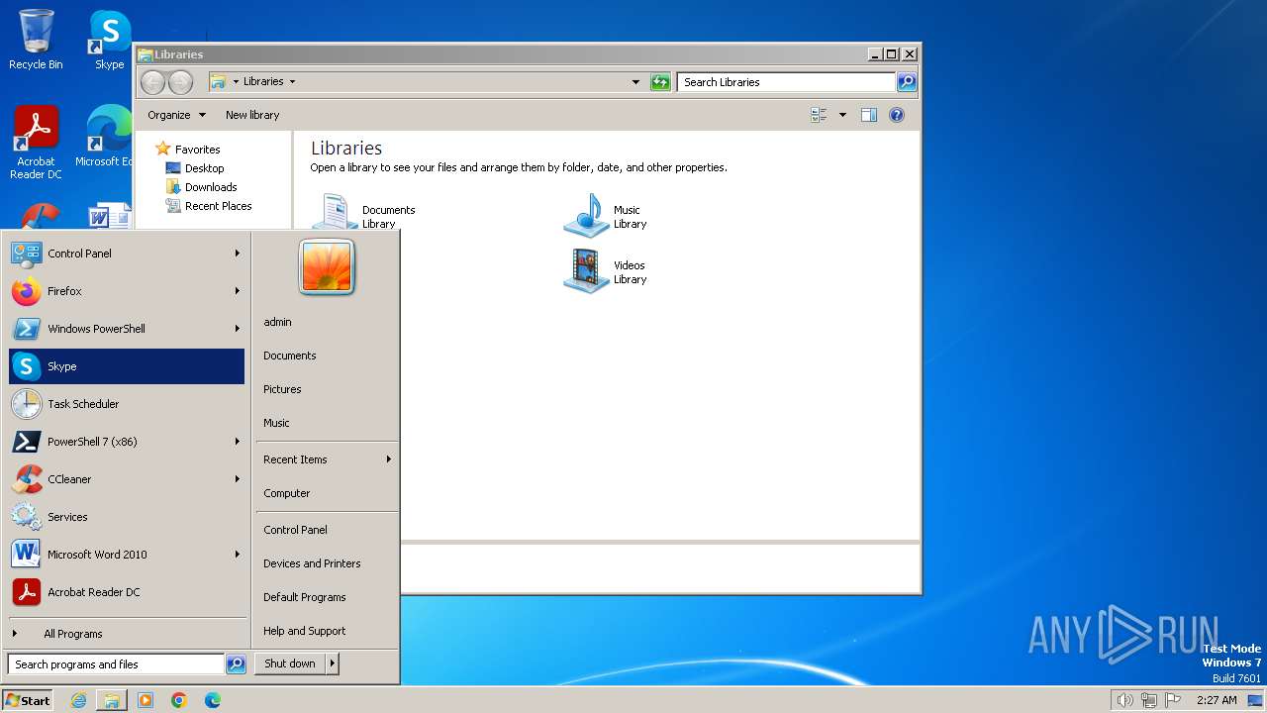Open the Organize dropdown menu
Image resolution: width=1267 pixels, height=713 pixels.
(176, 115)
